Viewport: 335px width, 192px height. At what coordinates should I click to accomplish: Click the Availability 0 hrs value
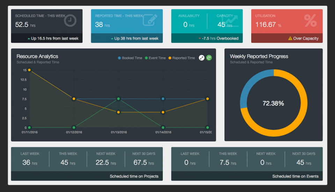189,25
